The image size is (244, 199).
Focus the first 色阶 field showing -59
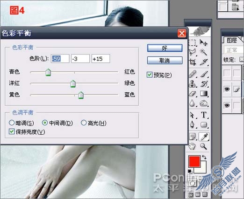[x=60, y=59]
